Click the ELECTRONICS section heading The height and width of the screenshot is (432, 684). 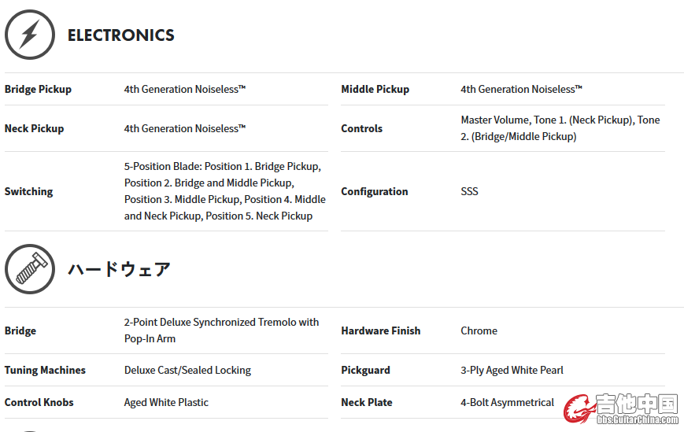coord(121,35)
